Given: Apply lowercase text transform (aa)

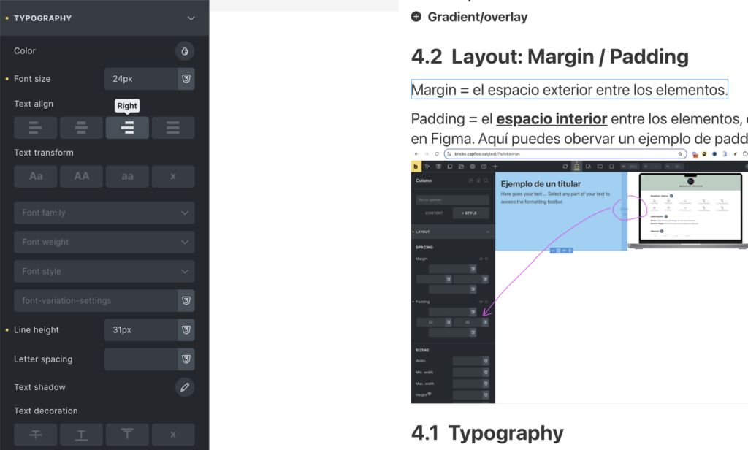Looking at the screenshot, I should coord(127,177).
